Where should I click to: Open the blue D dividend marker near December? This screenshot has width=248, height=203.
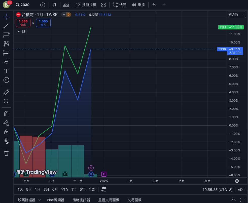pos(91,174)
